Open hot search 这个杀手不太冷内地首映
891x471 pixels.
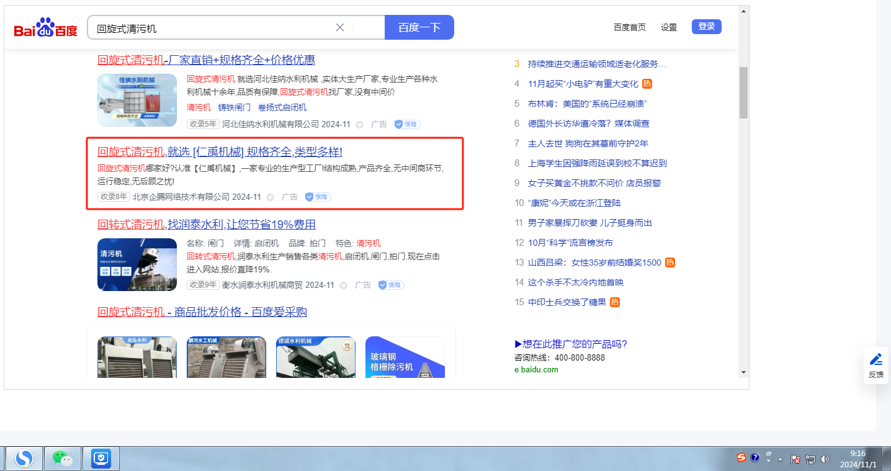point(576,282)
